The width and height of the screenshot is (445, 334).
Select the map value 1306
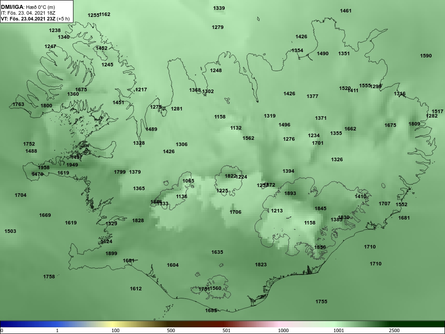[182, 145]
